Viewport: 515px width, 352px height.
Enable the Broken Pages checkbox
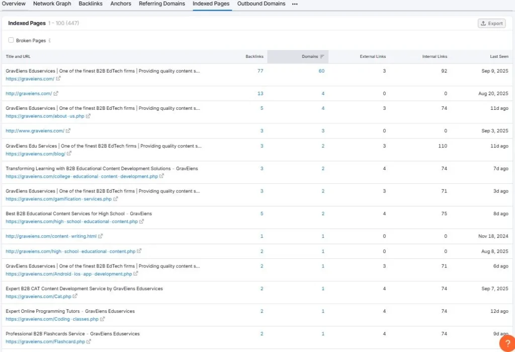[x=11, y=40]
